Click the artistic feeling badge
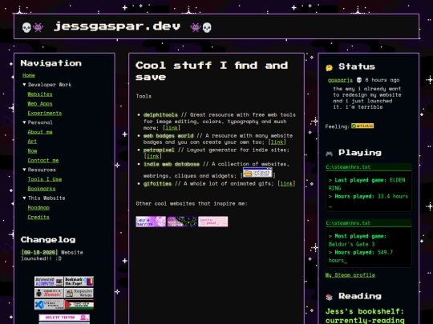The width and height of the screenshot is (433, 324). tap(362, 126)
